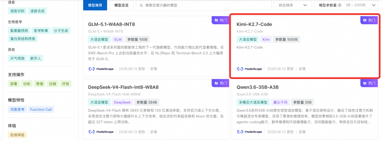Image resolution: width=382 pixels, height=141 pixels.
Task: Toggle the 医学影像 filter tag
Action: (41, 31)
